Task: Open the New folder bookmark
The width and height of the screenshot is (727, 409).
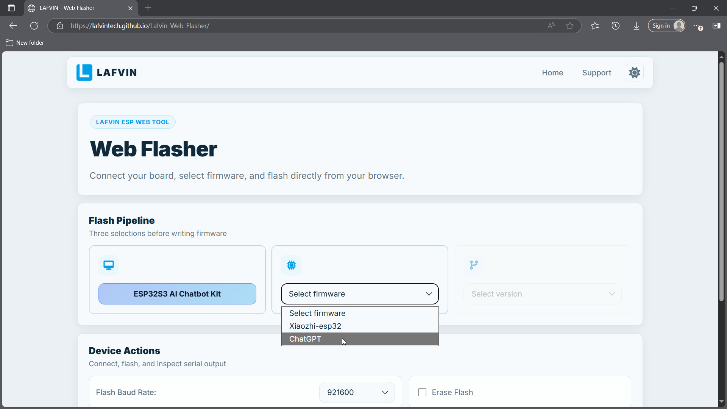Action: point(25,43)
